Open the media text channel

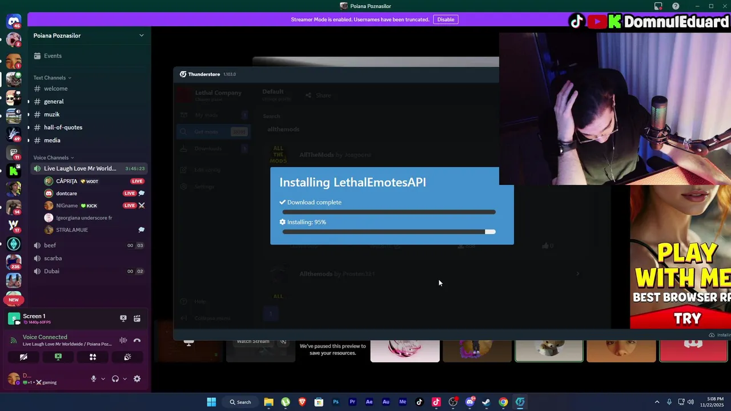(x=88, y=140)
